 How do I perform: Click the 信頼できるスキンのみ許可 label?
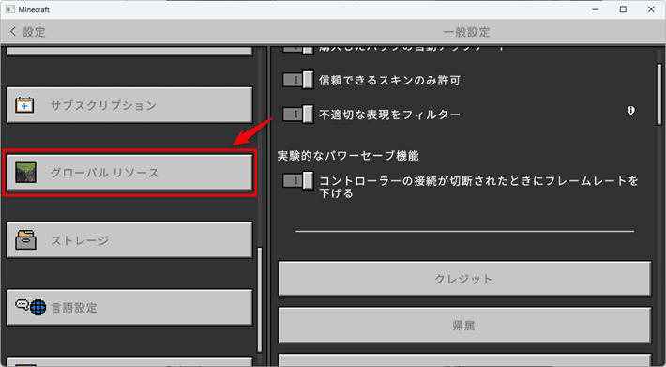click(x=389, y=81)
